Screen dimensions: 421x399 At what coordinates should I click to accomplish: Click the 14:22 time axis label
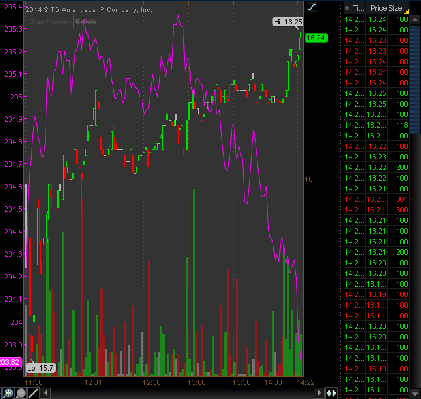[305, 382]
